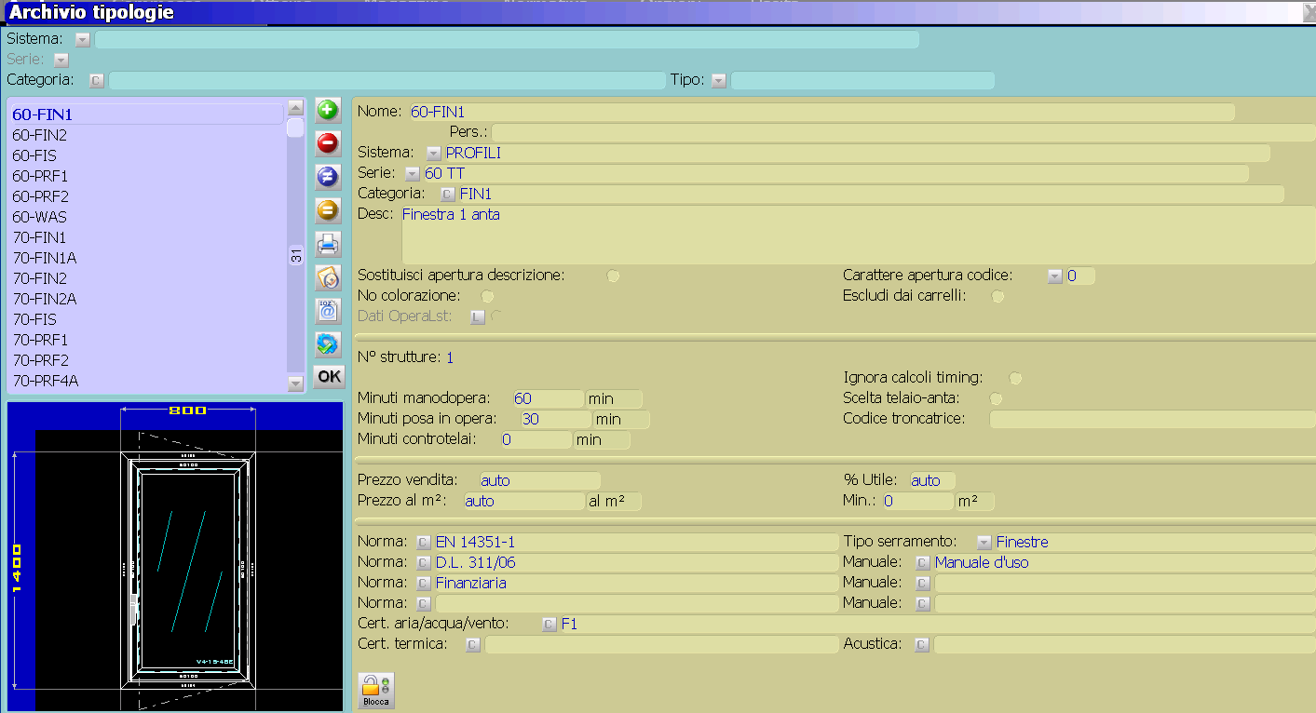
Task: Click the C button beside the empty Norma field
Action: (x=423, y=604)
